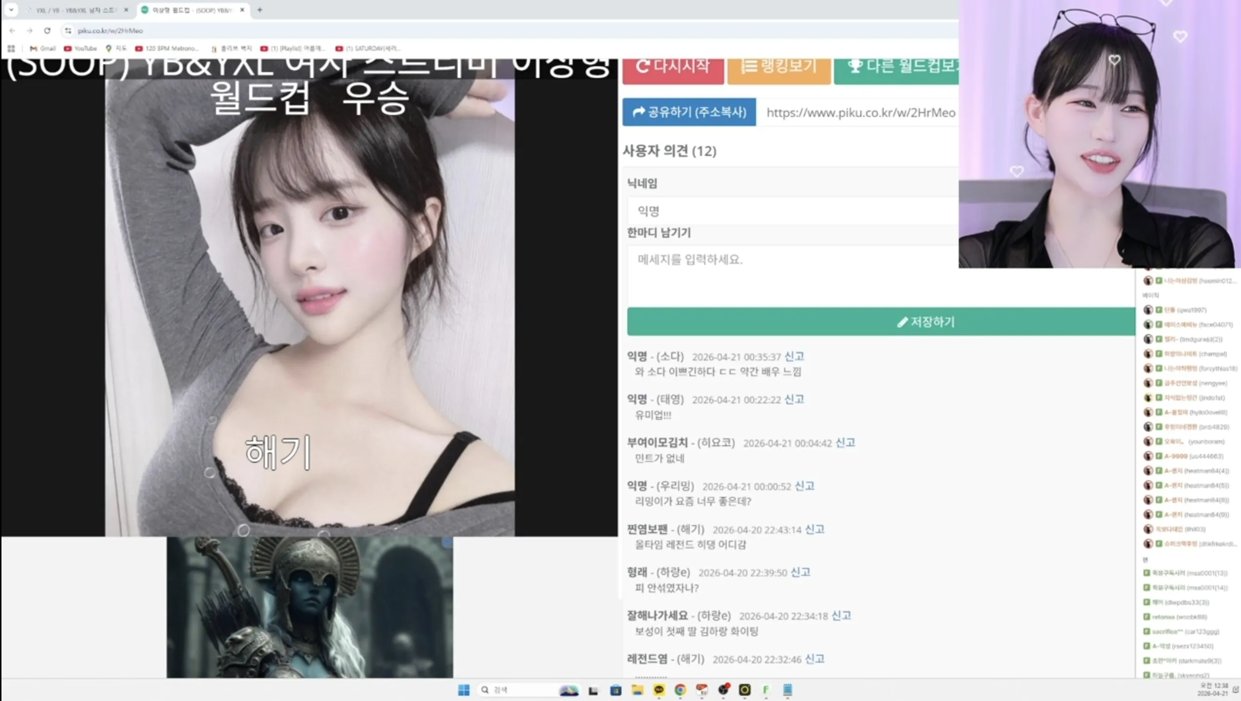Image resolution: width=1241 pixels, height=701 pixels.
Task: Open Chrome from the taskbar
Action: click(x=680, y=690)
